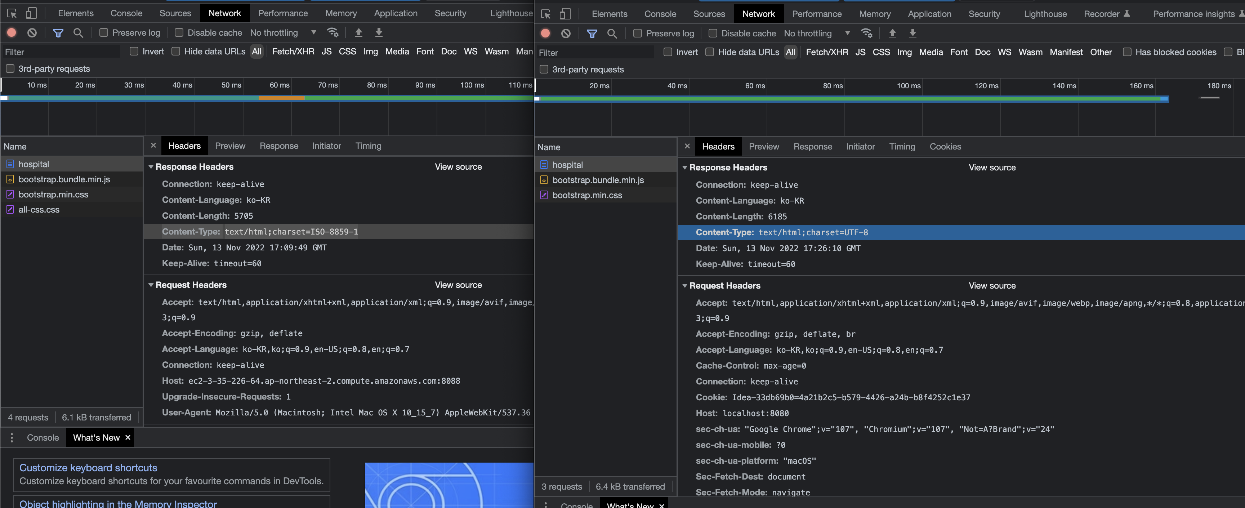This screenshot has width=1245, height=508.
Task: Enable Disable cache checkbox in right DevTools
Action: click(713, 34)
